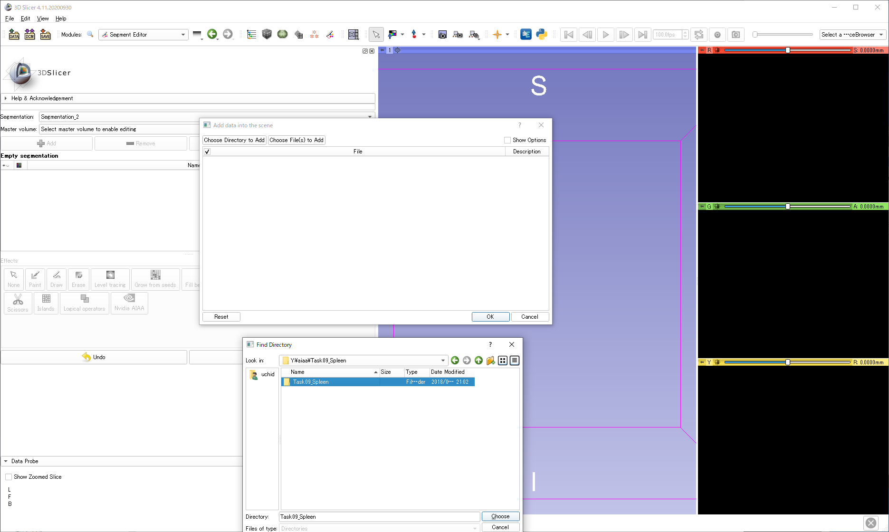Open the Extensions Manager icon
This screenshot has width=889, height=532.
[x=526, y=34]
